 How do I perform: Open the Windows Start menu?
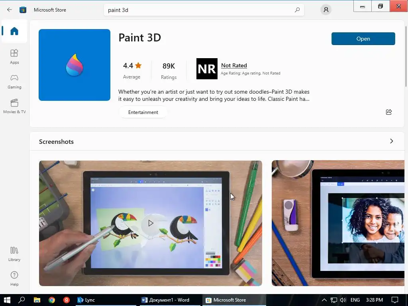point(7,300)
